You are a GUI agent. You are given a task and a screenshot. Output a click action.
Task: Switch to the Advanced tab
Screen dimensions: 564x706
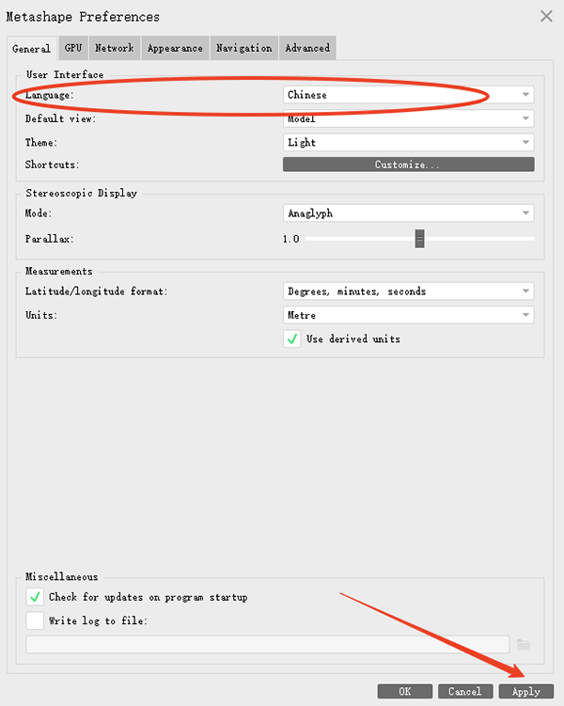307,48
